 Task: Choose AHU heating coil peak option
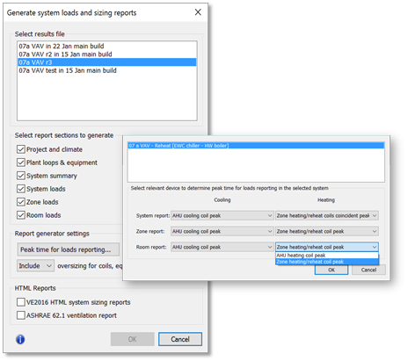(327, 256)
